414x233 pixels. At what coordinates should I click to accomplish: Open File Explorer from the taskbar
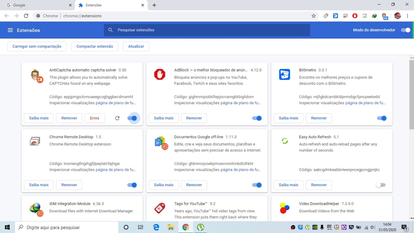click(171, 227)
